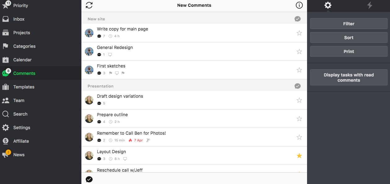
Task: Click the Filter button
Action: pyautogui.click(x=349, y=24)
